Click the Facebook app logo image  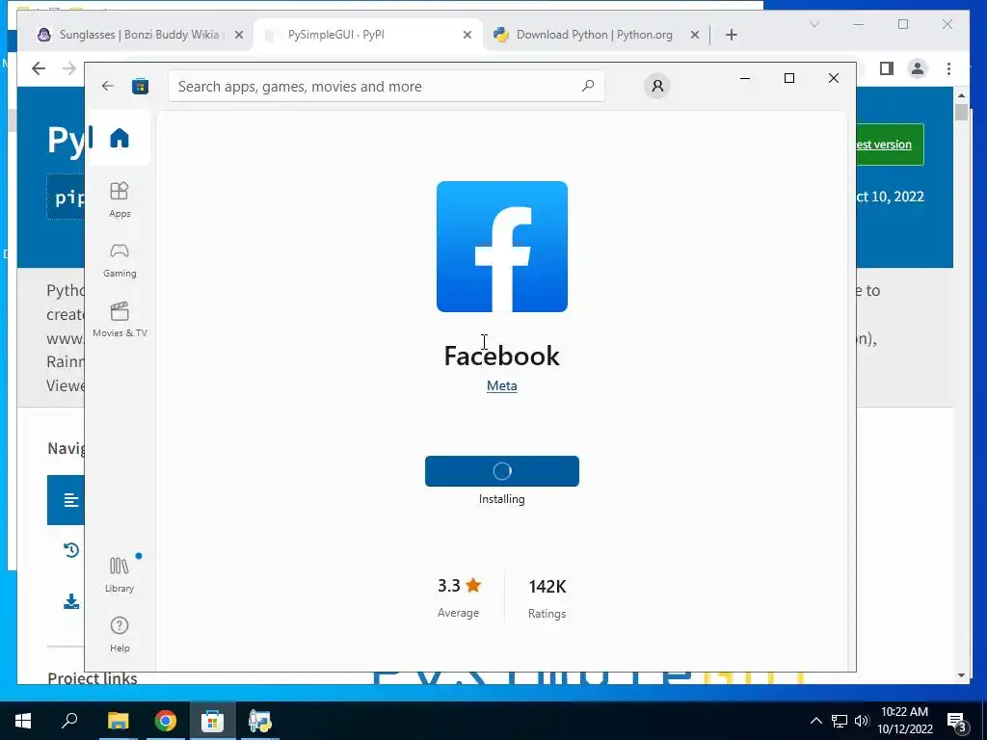(x=501, y=247)
